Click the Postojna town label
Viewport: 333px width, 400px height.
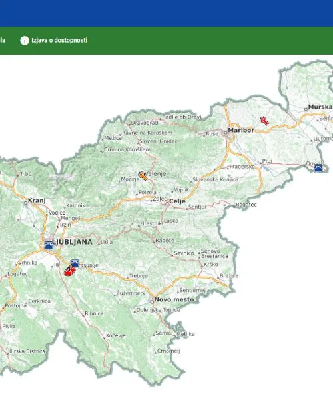point(16,305)
